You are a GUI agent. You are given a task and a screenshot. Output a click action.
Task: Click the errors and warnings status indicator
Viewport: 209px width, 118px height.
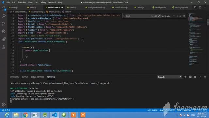click(6, 110)
